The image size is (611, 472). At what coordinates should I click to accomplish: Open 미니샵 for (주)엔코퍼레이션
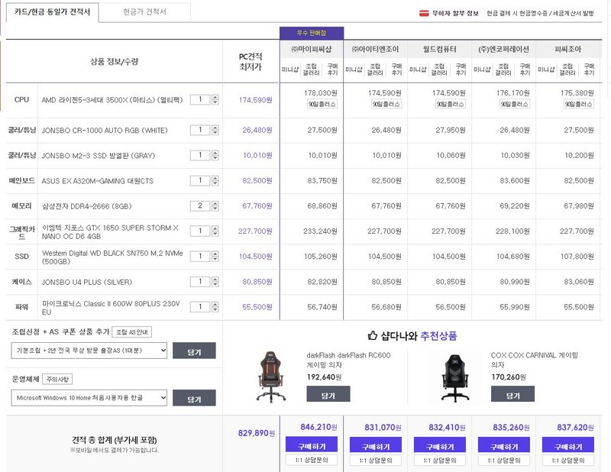482,70
